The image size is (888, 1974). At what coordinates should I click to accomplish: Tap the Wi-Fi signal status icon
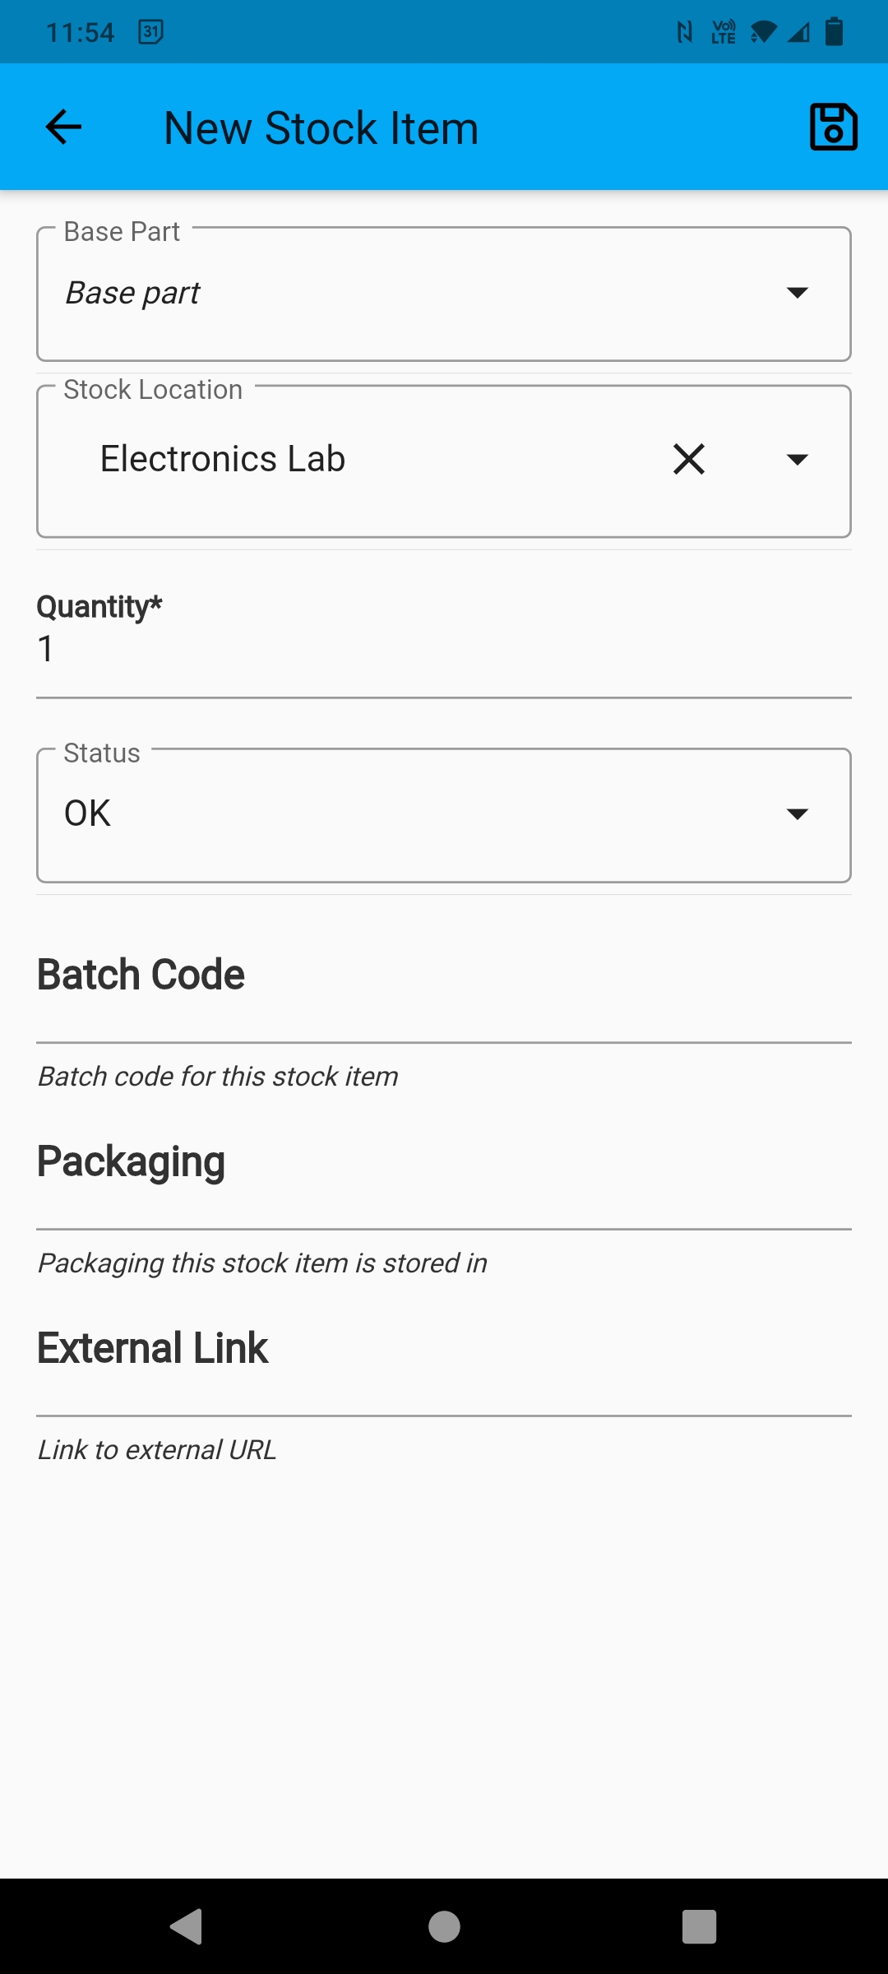point(763,32)
